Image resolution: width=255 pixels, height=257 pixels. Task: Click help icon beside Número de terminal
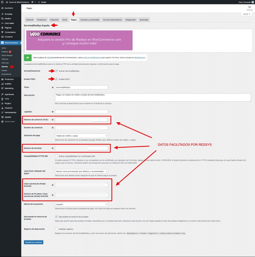tap(53, 148)
